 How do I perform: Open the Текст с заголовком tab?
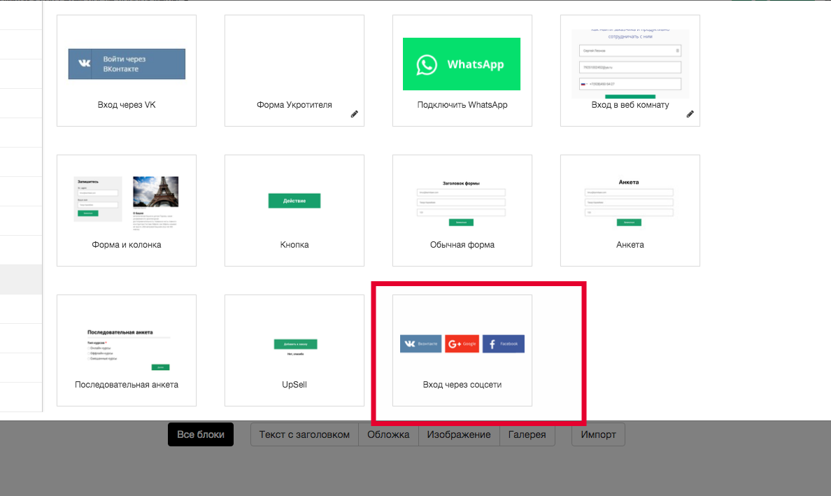(x=304, y=434)
